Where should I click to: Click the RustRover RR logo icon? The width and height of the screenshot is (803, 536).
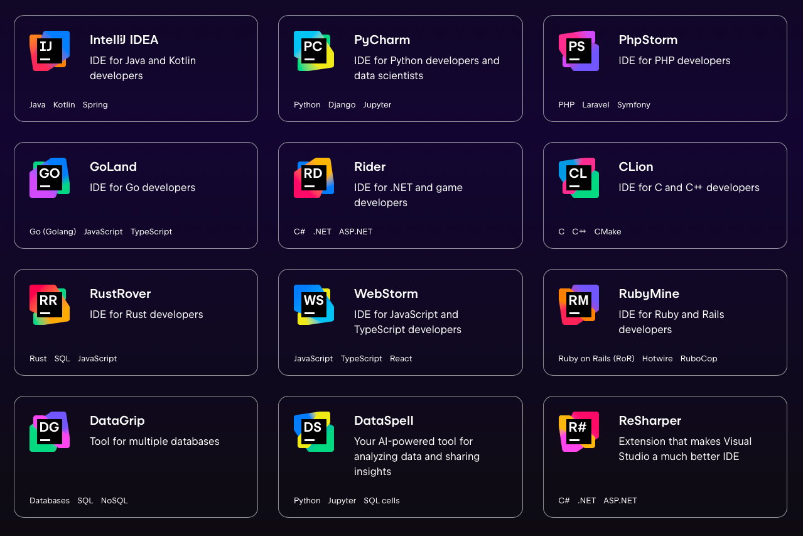tap(50, 305)
